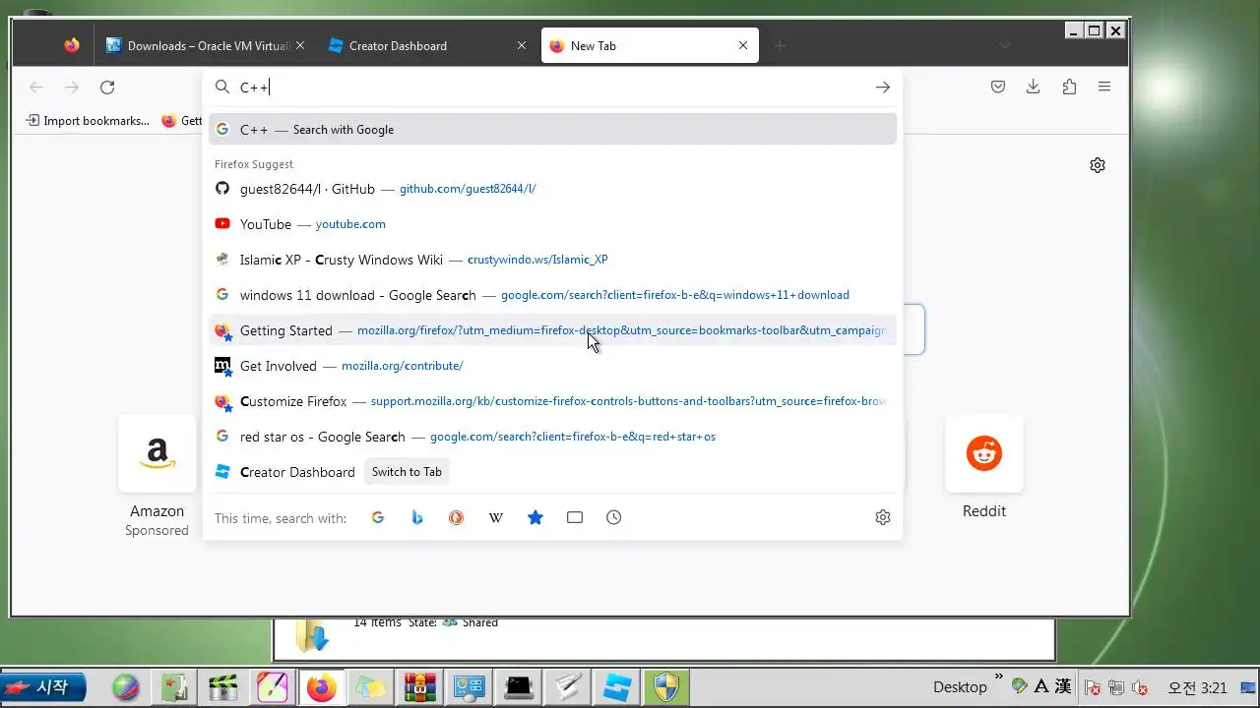This screenshot has width=1260, height=708.
Task: Open the YouTube suggestion
Action: 552,224
